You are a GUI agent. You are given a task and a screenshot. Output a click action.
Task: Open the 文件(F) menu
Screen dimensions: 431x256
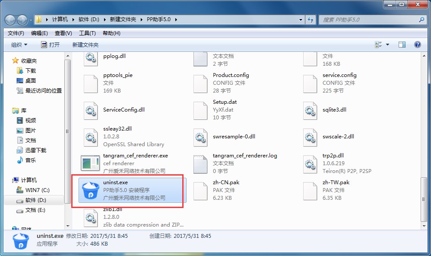pos(16,33)
